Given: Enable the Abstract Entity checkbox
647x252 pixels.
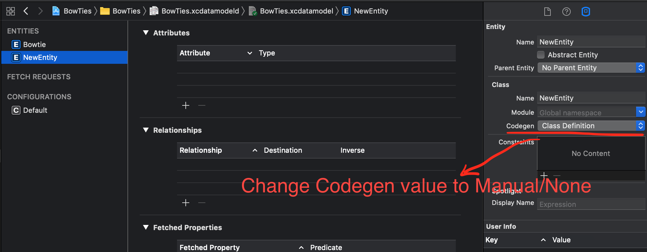Looking at the screenshot, I should coord(541,55).
